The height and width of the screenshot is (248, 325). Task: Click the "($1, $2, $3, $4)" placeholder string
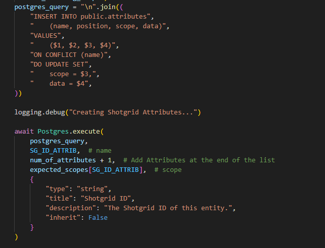73,45
